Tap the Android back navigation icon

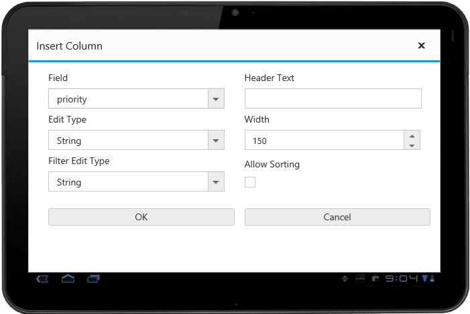click(x=43, y=279)
